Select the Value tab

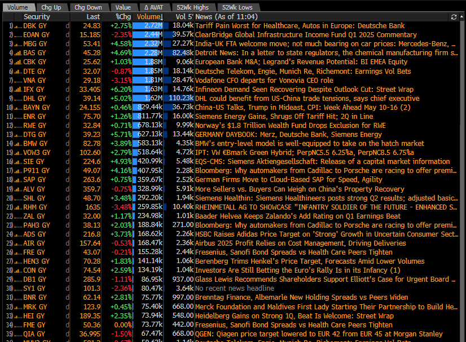(x=123, y=7)
